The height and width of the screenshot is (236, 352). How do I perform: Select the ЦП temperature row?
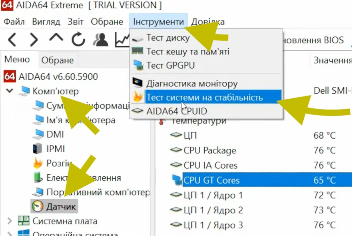[x=254, y=135]
